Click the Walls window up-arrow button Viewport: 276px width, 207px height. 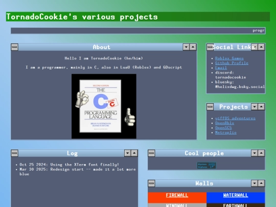tap(261, 183)
